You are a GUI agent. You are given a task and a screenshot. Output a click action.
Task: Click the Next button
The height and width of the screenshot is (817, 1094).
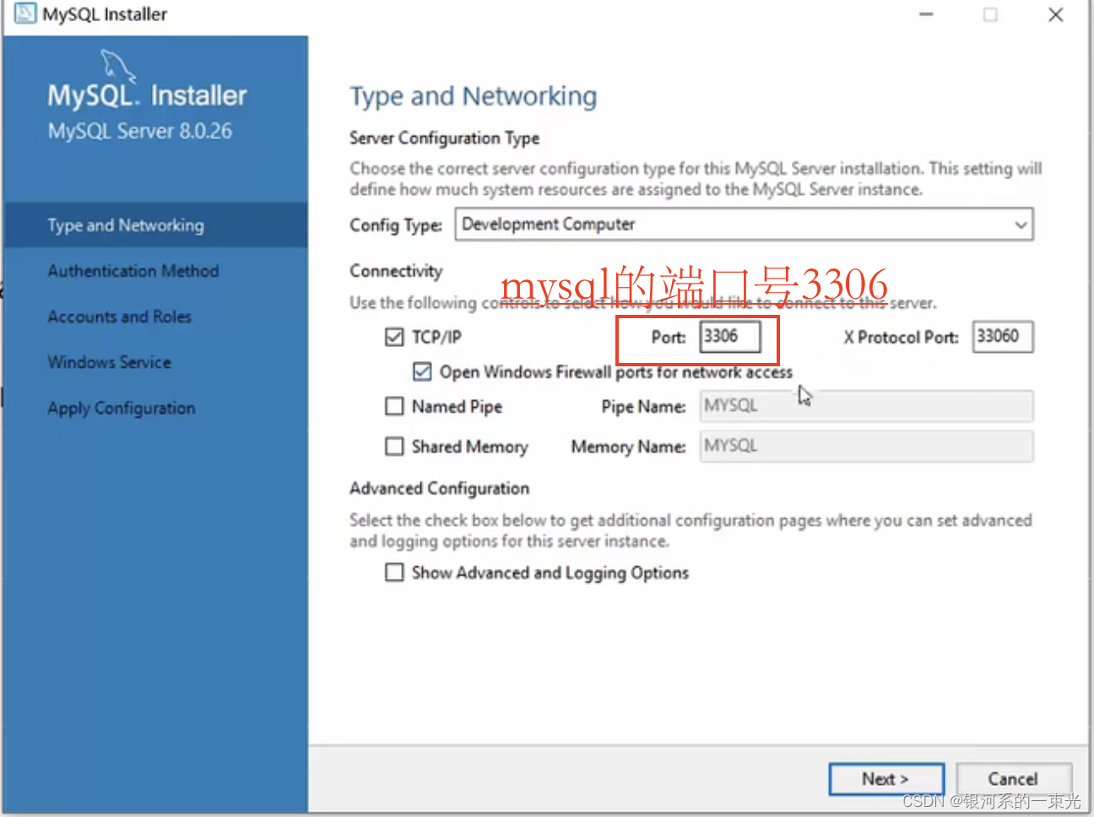click(x=886, y=779)
